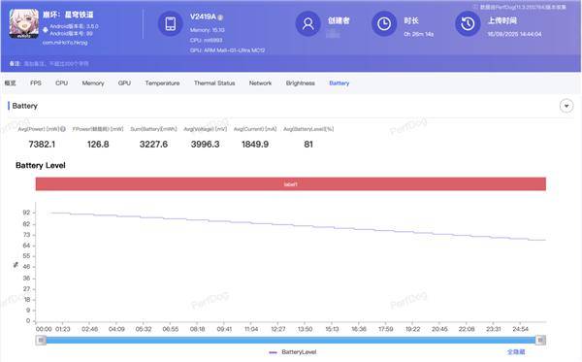
Task: Click the red label1 bar
Action: point(291,183)
